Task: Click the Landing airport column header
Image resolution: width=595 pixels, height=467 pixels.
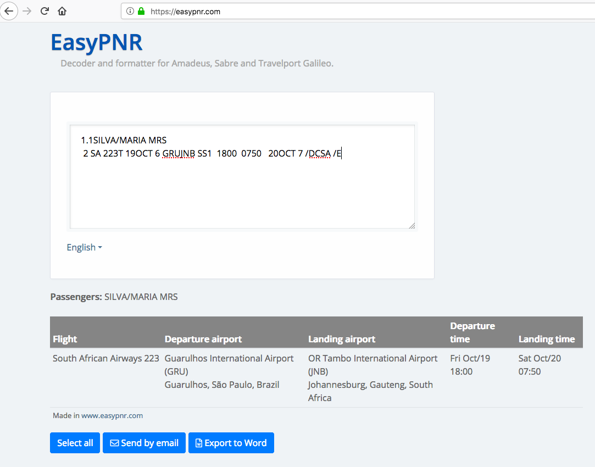Action: 342,339
